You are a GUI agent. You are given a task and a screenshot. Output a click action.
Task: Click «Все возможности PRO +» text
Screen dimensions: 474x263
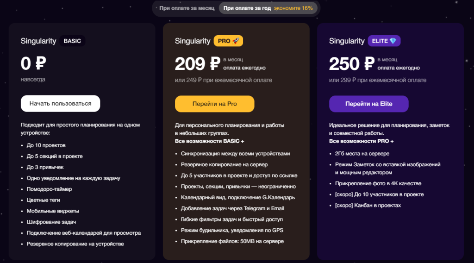362,141
